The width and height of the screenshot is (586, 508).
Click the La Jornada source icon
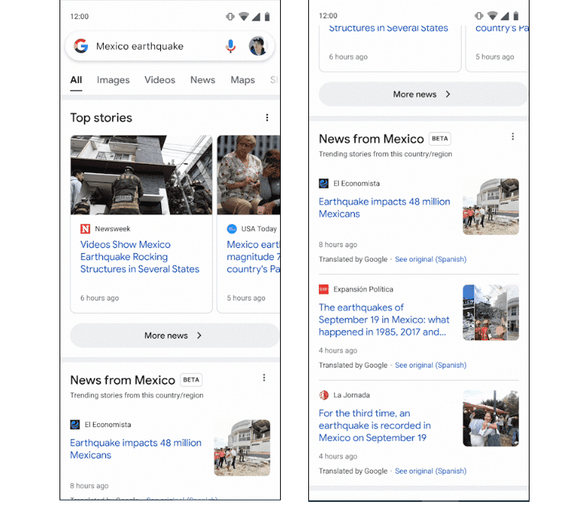pos(324,395)
